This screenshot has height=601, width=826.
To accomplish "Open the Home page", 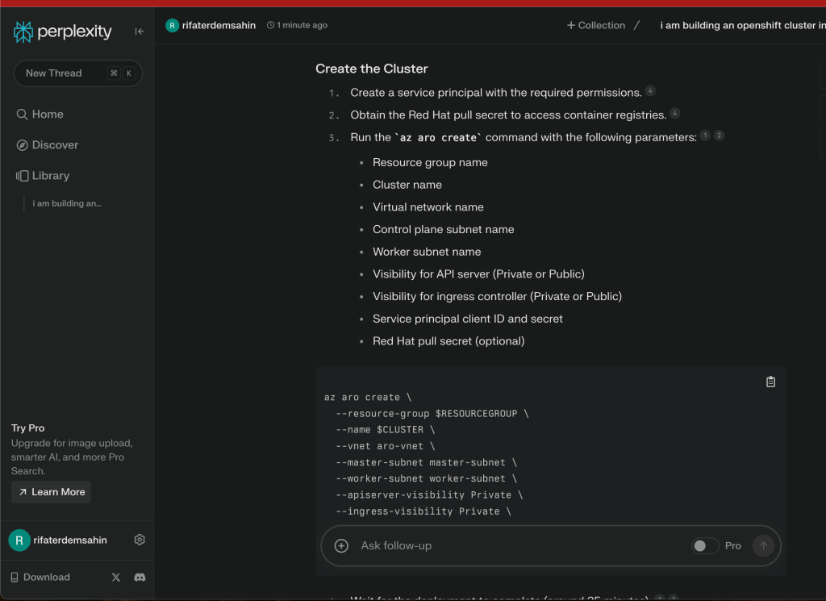I will pos(40,115).
